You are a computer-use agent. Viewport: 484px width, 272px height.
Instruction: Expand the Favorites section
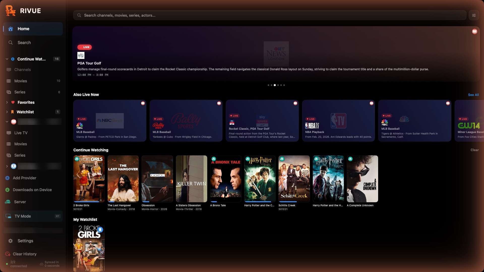[7, 102]
